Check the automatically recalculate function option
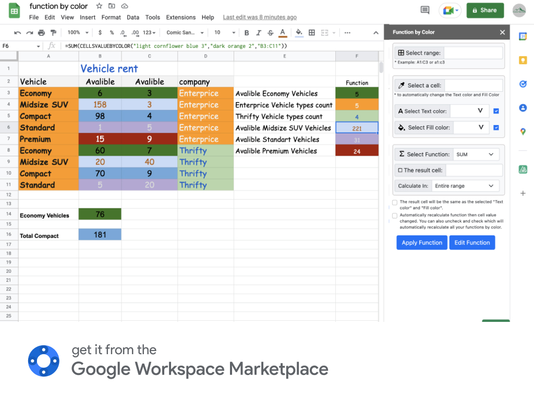The height and width of the screenshot is (400, 534). (x=394, y=215)
